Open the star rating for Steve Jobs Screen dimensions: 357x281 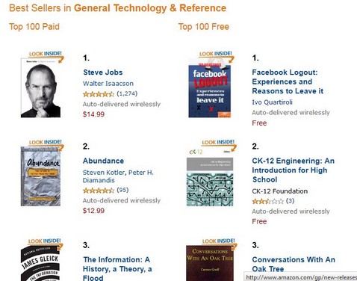point(99,94)
